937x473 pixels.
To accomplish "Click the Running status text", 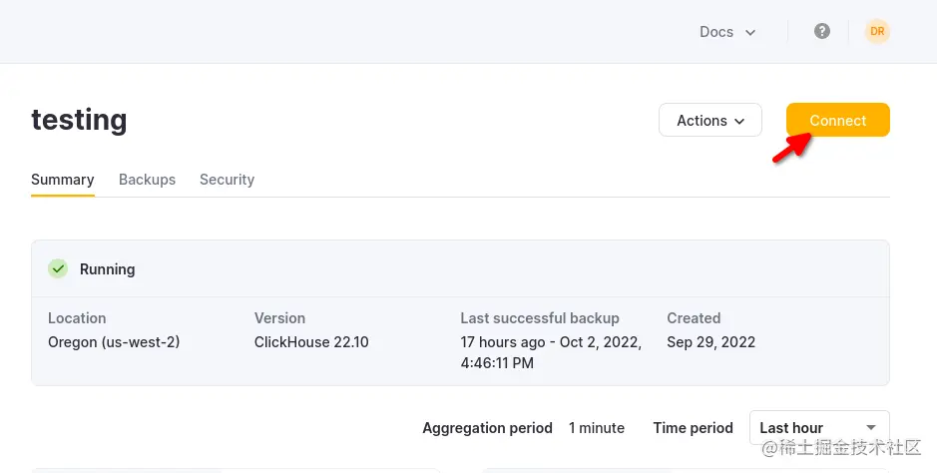I will click(x=108, y=269).
